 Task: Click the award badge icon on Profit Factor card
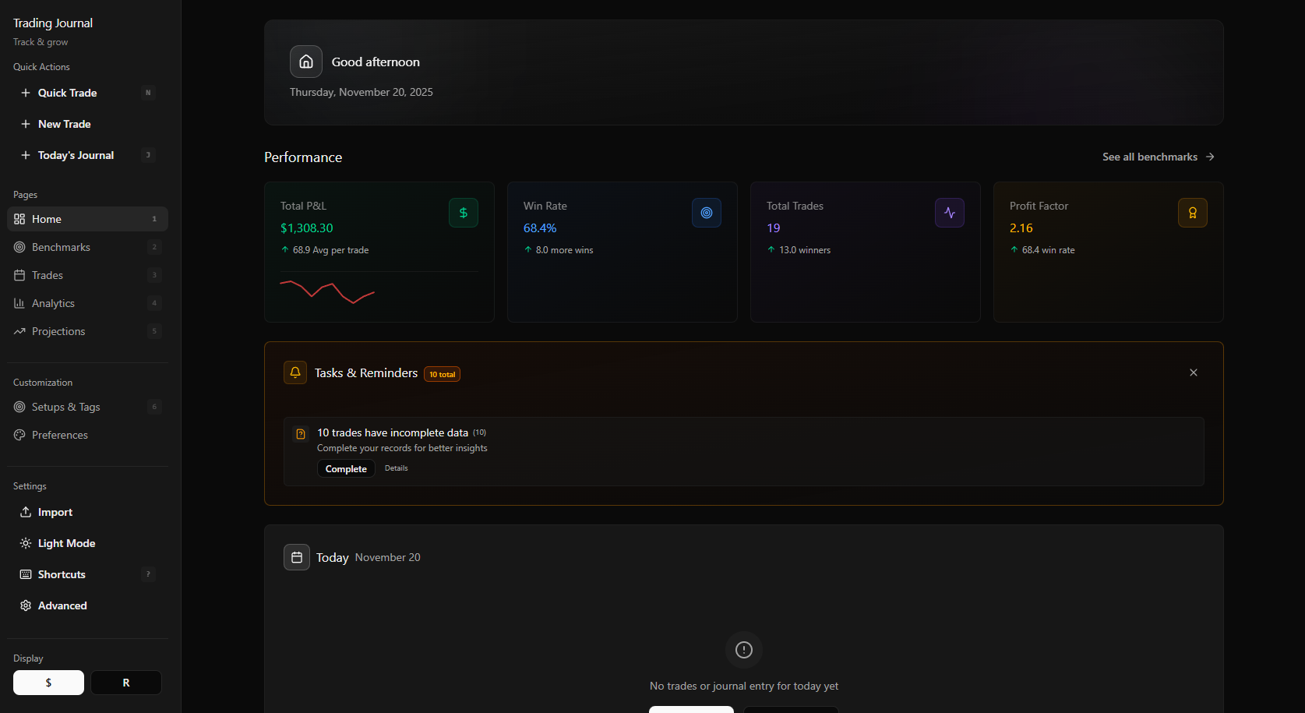point(1193,213)
